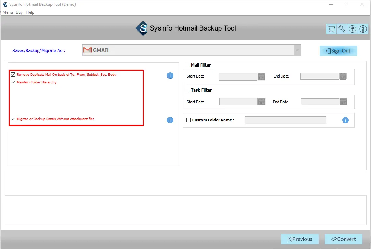Image resolution: width=371 pixels, height=249 pixels.
Task: Click the key activation icon
Action: pos(342,29)
